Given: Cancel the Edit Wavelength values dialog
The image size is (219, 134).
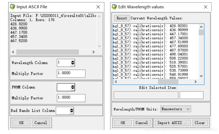Looking at the screenshot, I should 141,123.
